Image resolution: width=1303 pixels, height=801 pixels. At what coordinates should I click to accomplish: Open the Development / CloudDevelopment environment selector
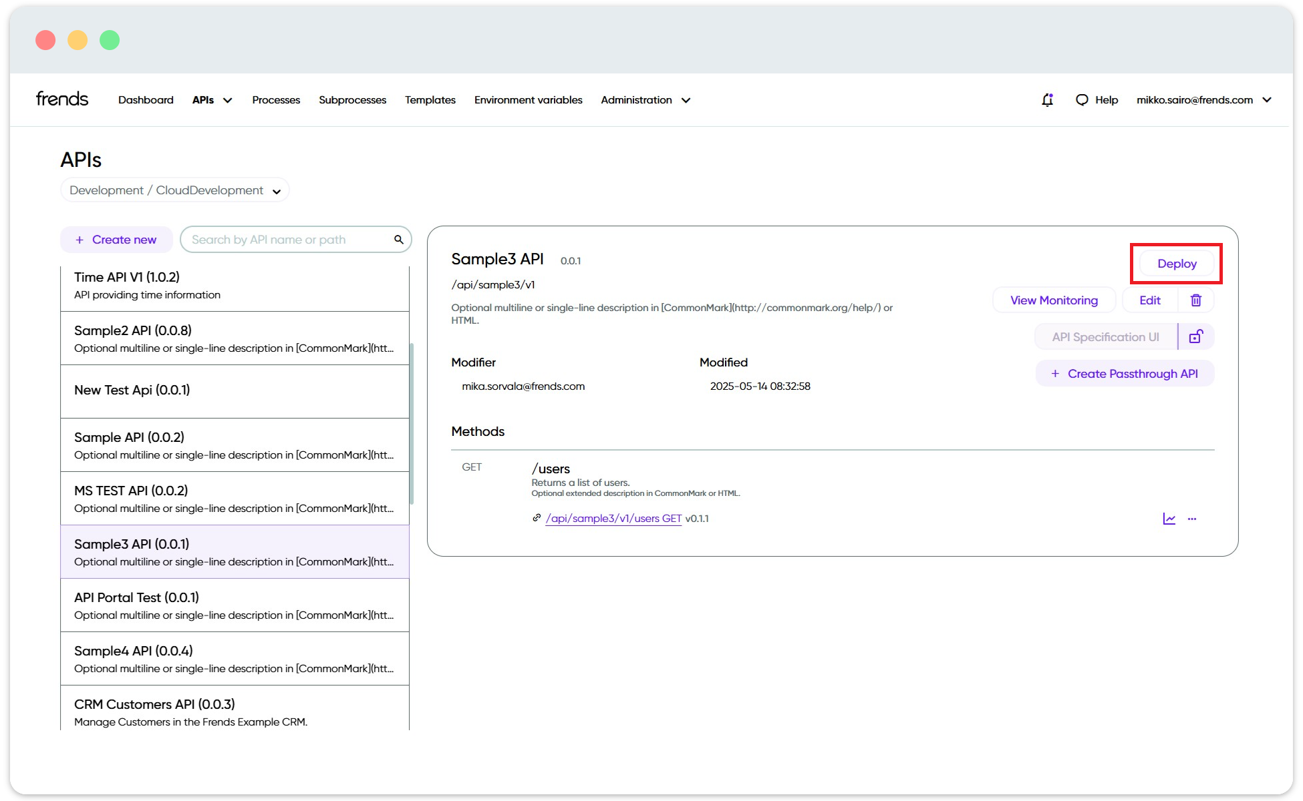point(174,190)
